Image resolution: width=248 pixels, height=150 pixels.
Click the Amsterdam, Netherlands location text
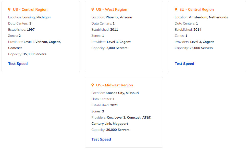click(x=208, y=17)
